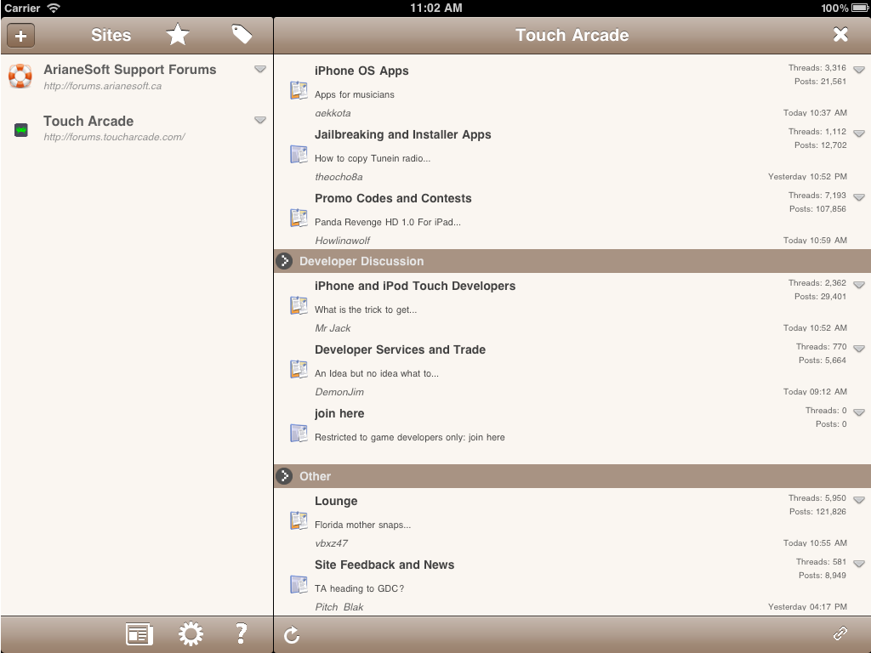The width and height of the screenshot is (871, 653).
Task: Open latest thread 'An Idea but no idea what to...'
Action: 377,374
